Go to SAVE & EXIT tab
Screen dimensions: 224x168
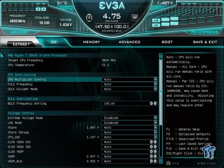(x=205, y=42)
